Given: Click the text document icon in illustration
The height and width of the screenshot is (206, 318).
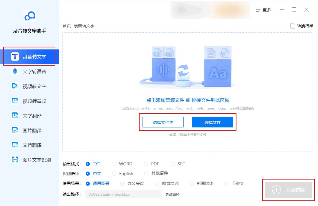Looking at the screenshot, I should tap(211, 53).
